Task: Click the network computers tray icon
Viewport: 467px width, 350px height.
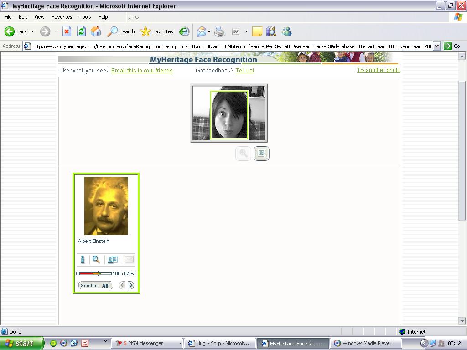Action: tap(433, 343)
